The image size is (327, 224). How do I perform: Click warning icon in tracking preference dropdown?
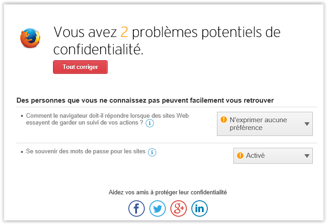tap(224, 120)
